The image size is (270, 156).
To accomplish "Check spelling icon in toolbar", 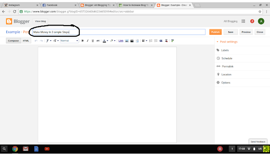I will pos(173,41).
